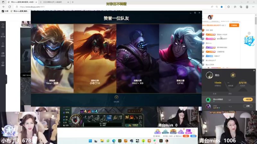
Task: Open the 抖音 bookmark
Action: pyautogui.click(x=5, y=11)
